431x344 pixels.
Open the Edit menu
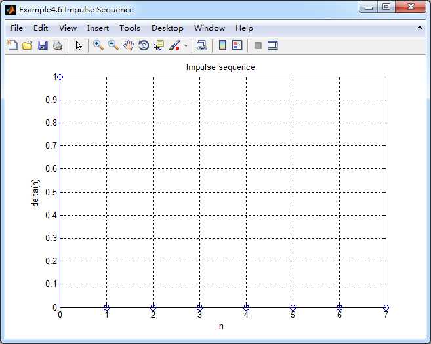[41, 28]
